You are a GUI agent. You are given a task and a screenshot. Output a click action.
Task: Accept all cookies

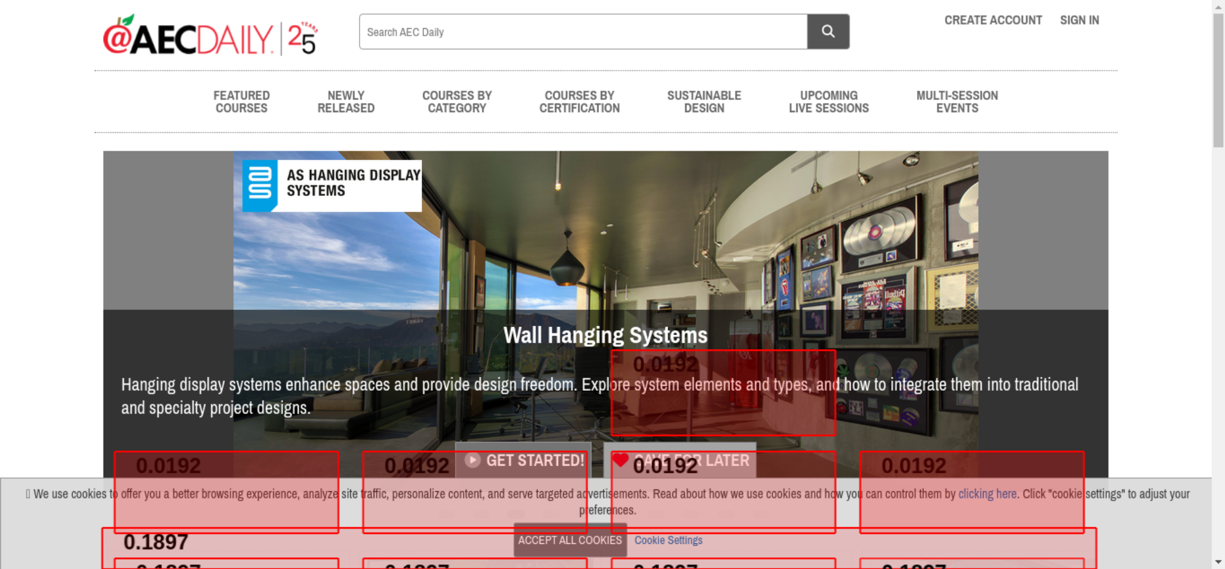570,540
